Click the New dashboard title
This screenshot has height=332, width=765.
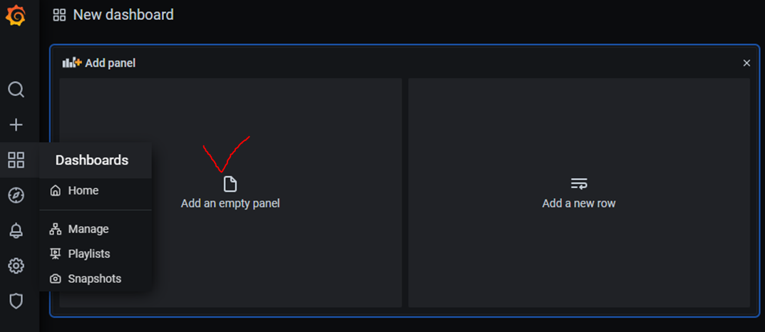[x=123, y=15]
